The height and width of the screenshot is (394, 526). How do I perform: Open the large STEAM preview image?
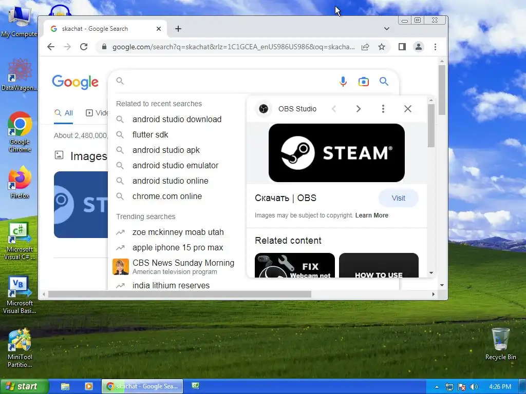point(336,153)
